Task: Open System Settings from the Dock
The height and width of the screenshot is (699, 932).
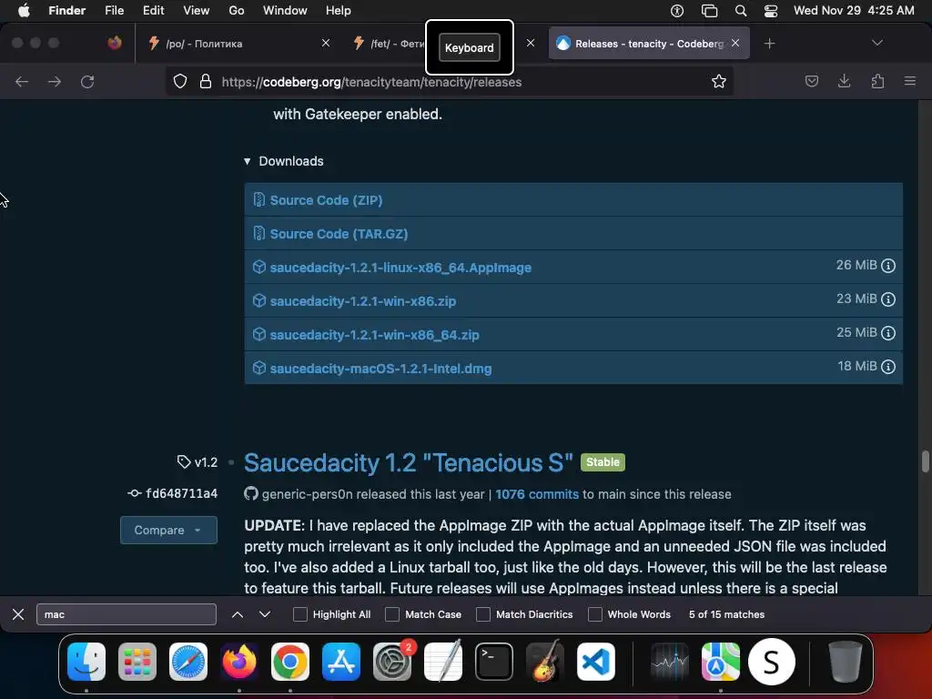Action: [392, 662]
